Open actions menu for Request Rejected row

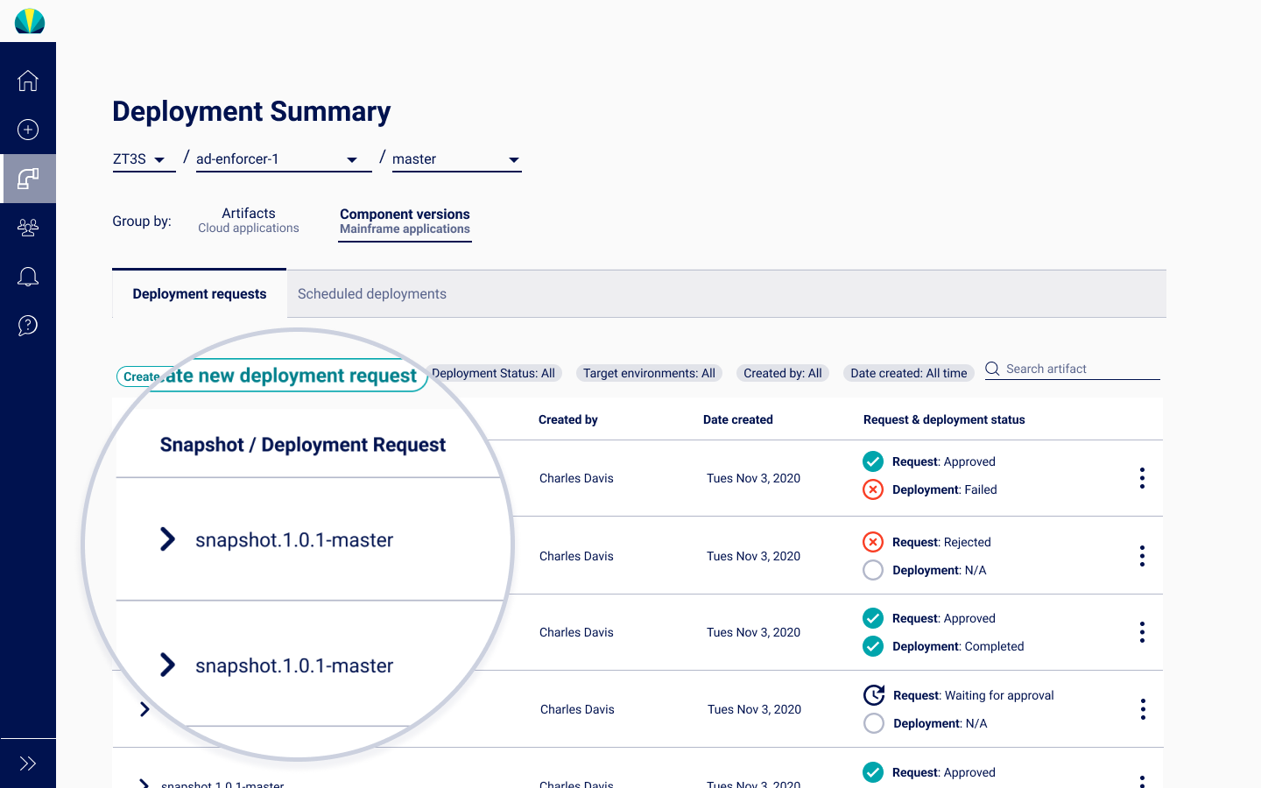(x=1142, y=556)
